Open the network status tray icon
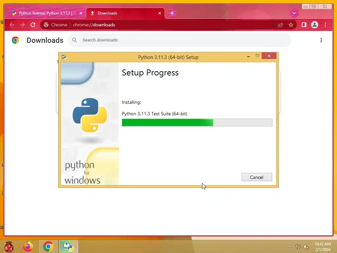 coord(298,247)
